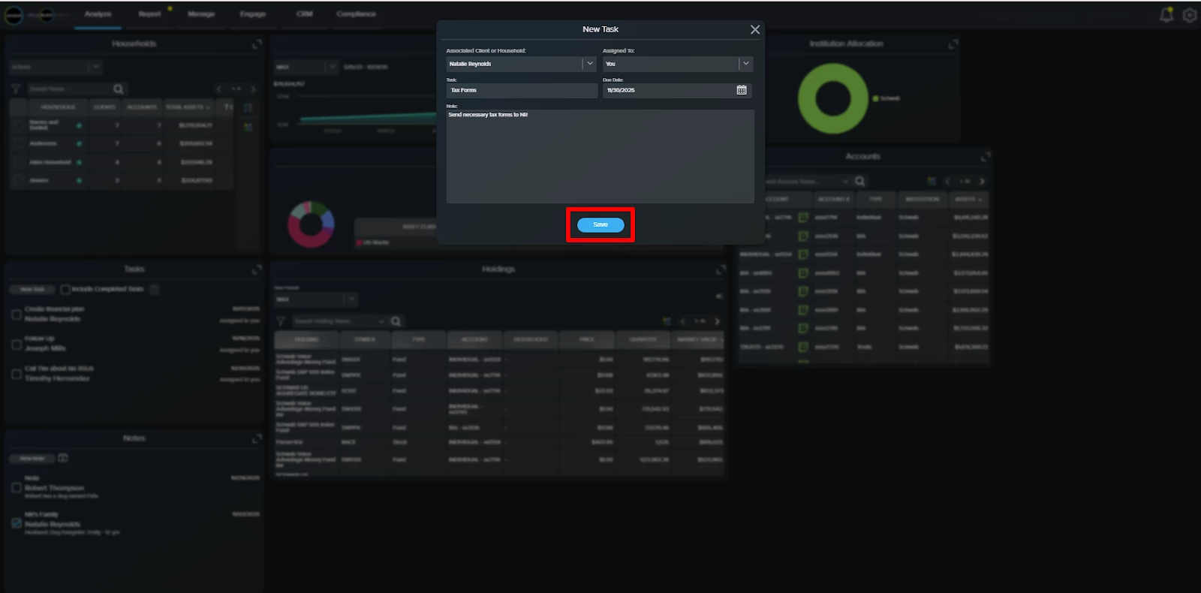Uncheck the Natalie Reynolds note checkbox
Viewport: 1201px width, 593px height.
17,523
